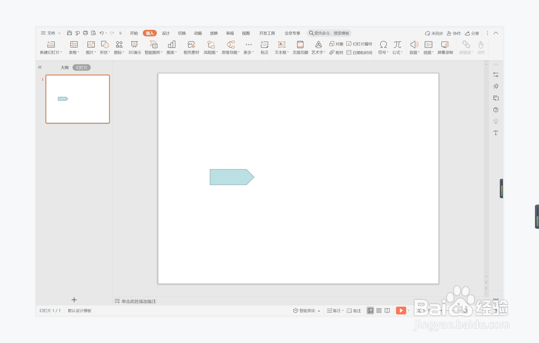This screenshot has height=343, width=539.
Task: Toggle Reading view book icon
Action: tap(387, 311)
